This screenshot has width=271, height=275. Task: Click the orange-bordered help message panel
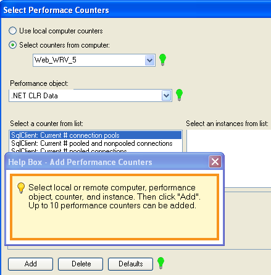pyautogui.click(x=114, y=207)
